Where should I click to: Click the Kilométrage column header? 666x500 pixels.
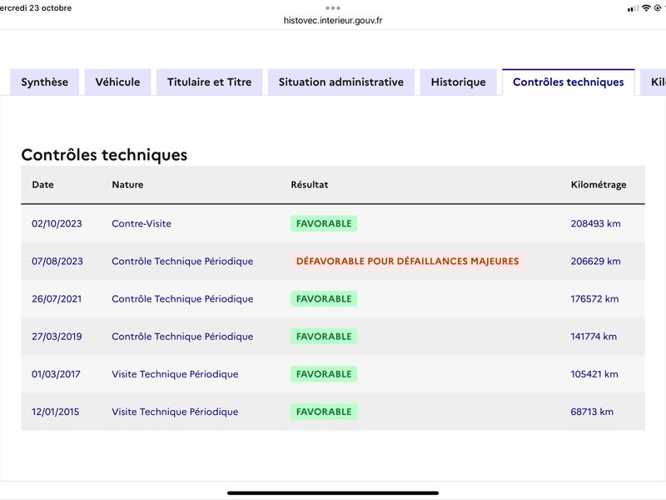coord(599,184)
